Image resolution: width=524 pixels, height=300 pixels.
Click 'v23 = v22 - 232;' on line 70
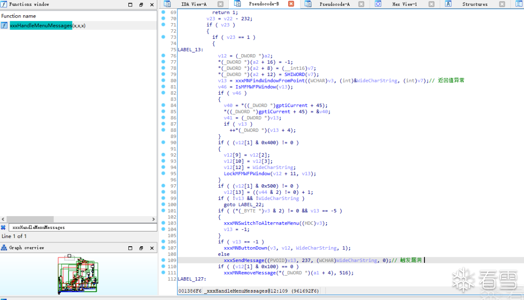coord(230,19)
